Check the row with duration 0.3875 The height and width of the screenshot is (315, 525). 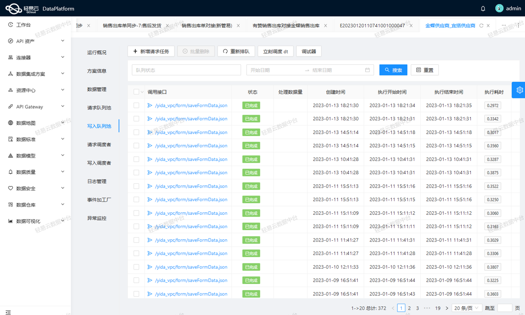136,172
